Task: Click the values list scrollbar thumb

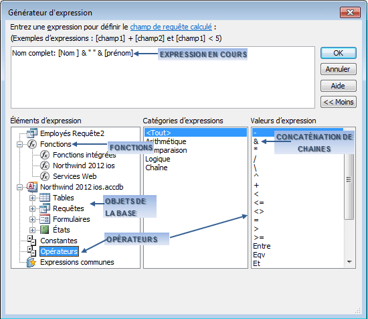Action: (349, 180)
